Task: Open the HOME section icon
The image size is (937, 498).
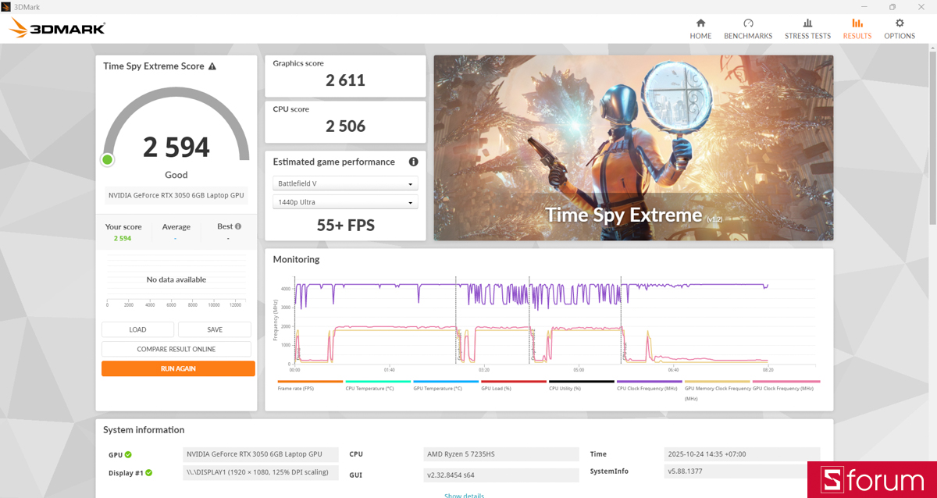Action: [700, 23]
